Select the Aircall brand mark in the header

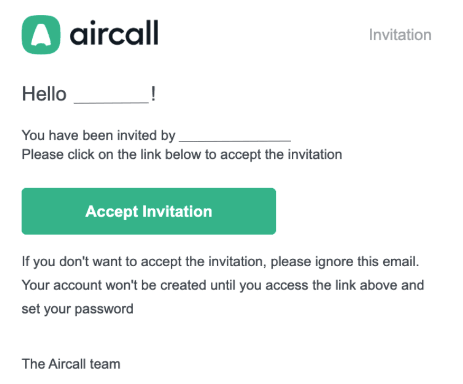(90, 34)
